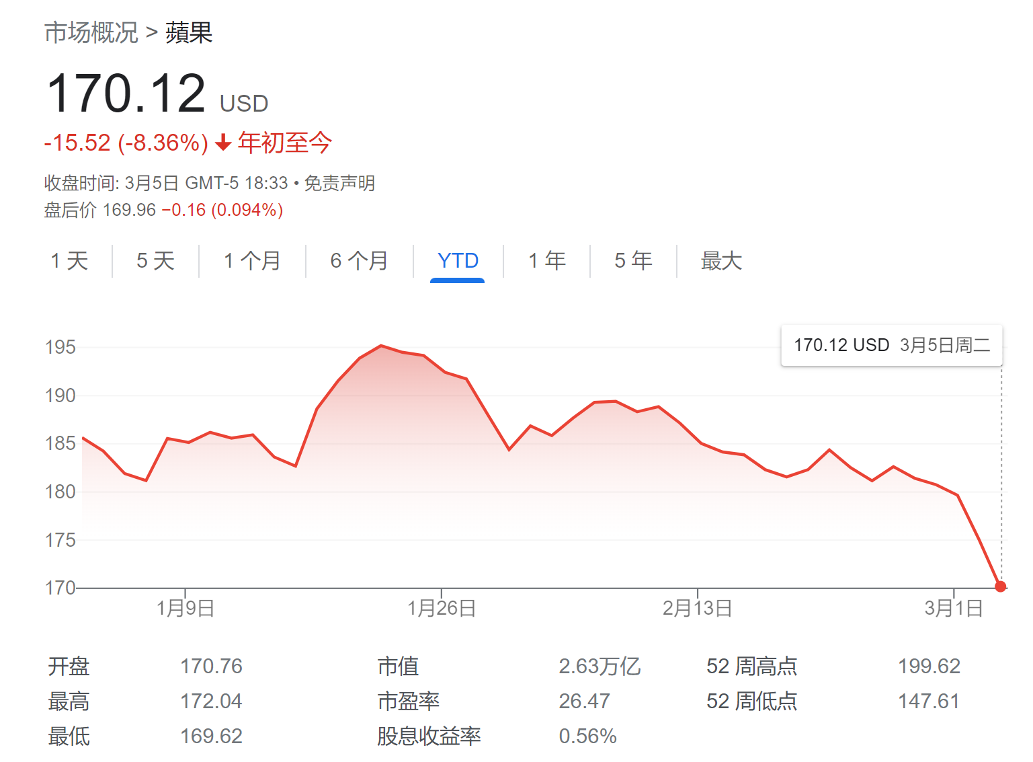
Task: Select the 最大 time range tab
Action: tap(721, 261)
